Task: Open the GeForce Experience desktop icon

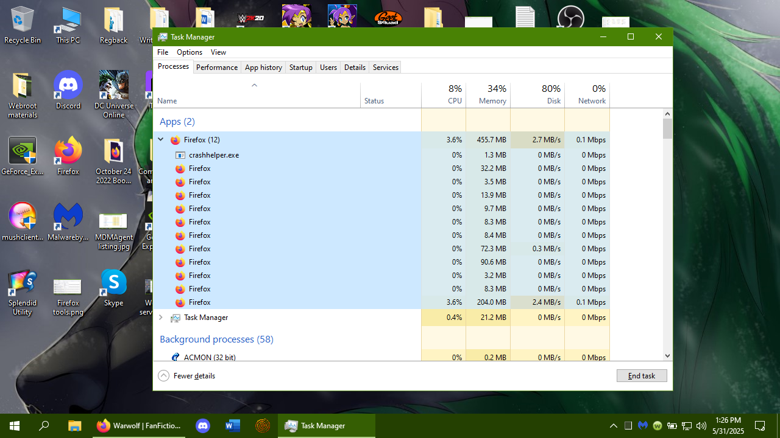Action: [23, 156]
